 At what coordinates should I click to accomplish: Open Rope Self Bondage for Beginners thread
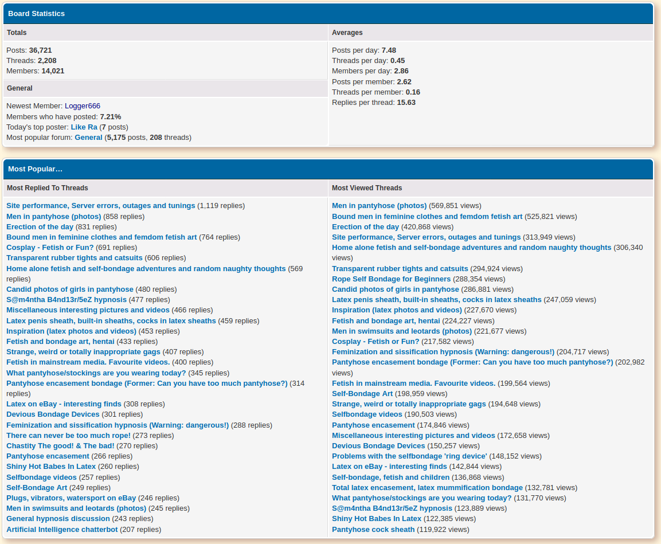point(391,279)
